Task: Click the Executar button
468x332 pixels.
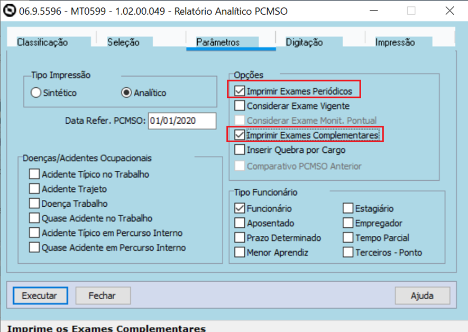Action: 40,295
